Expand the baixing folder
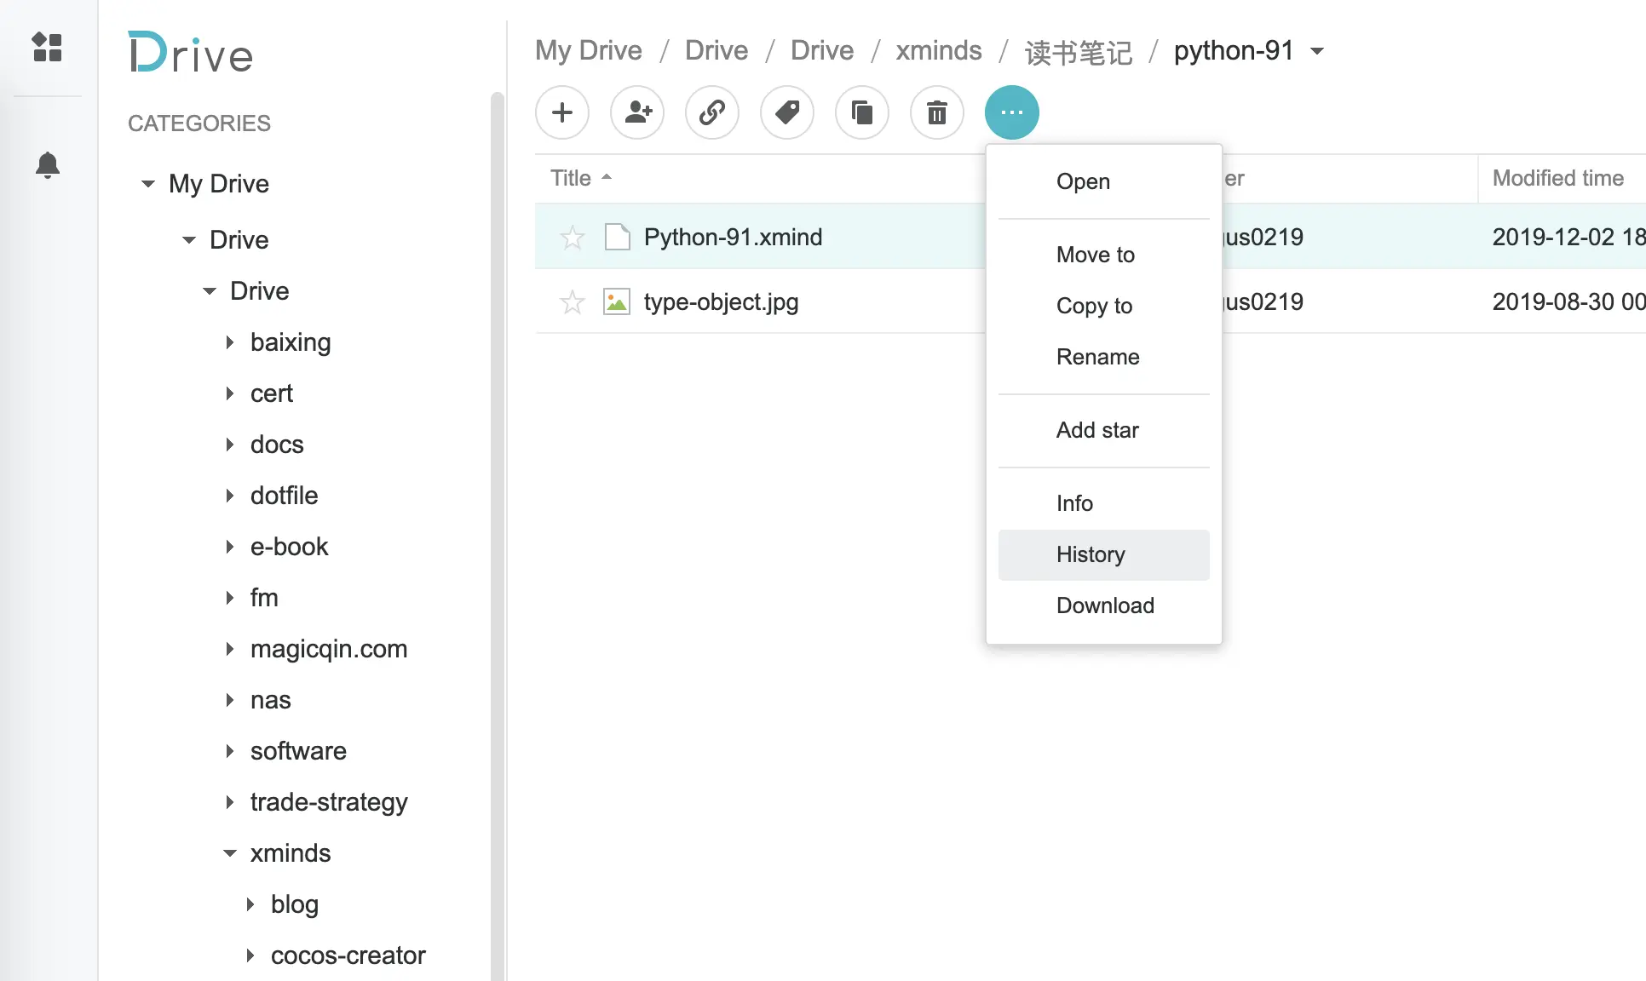 230,342
